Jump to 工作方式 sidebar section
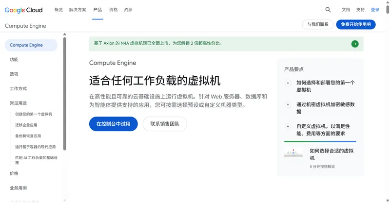The width and height of the screenshot is (390, 203). coord(18,88)
